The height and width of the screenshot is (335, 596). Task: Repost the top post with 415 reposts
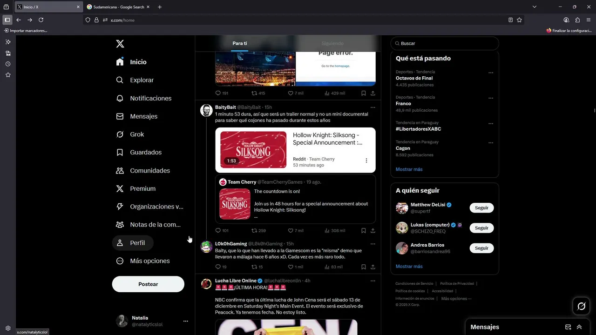click(x=258, y=93)
